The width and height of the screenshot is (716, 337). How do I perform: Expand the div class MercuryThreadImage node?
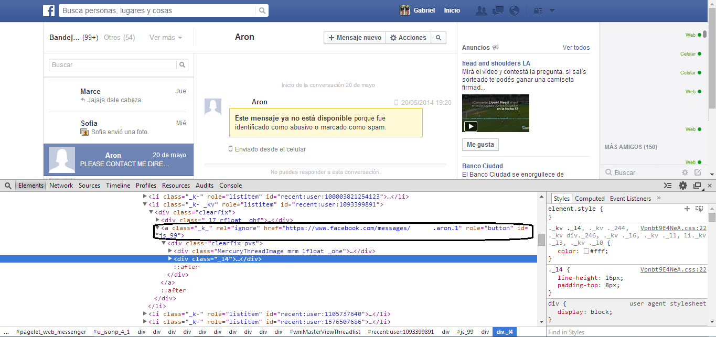pyautogui.click(x=169, y=251)
